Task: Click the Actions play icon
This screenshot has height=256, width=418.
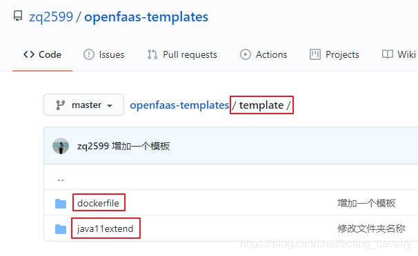Action: (x=246, y=54)
